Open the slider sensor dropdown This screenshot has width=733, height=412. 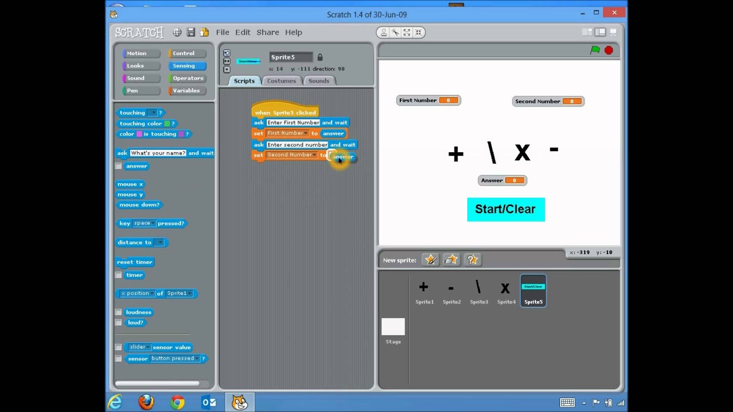pyautogui.click(x=140, y=347)
